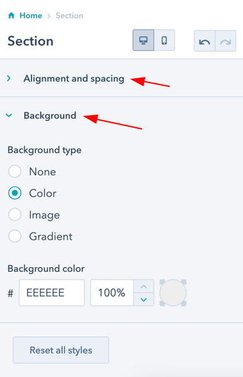Decrease opacity with down arrow
This screenshot has height=377, width=243.
144,300
